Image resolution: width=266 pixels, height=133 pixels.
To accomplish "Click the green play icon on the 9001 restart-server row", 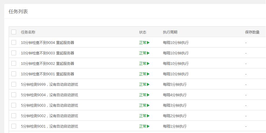I will 148,74.
